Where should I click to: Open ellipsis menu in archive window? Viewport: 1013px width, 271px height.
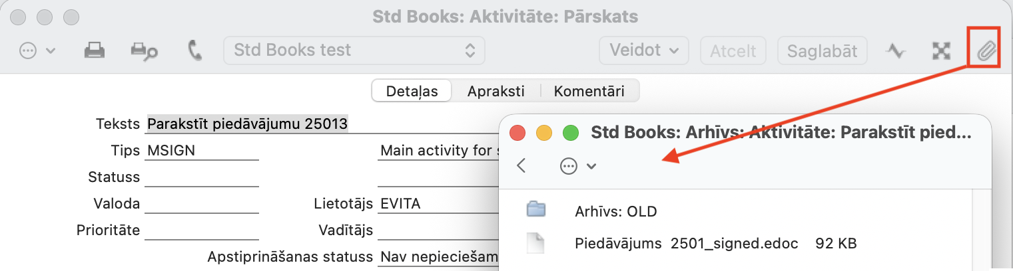[x=577, y=166]
